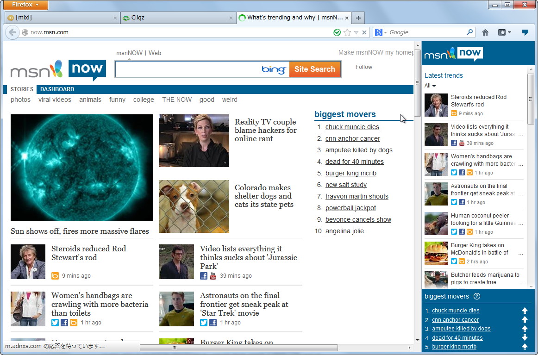Open the animals category
The width and height of the screenshot is (538, 355).
pos(90,100)
